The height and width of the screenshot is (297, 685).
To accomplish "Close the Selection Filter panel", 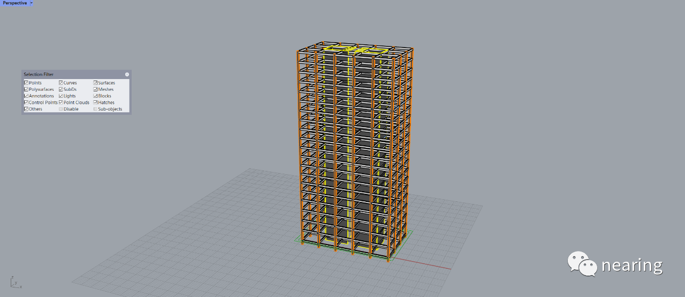I will point(127,74).
